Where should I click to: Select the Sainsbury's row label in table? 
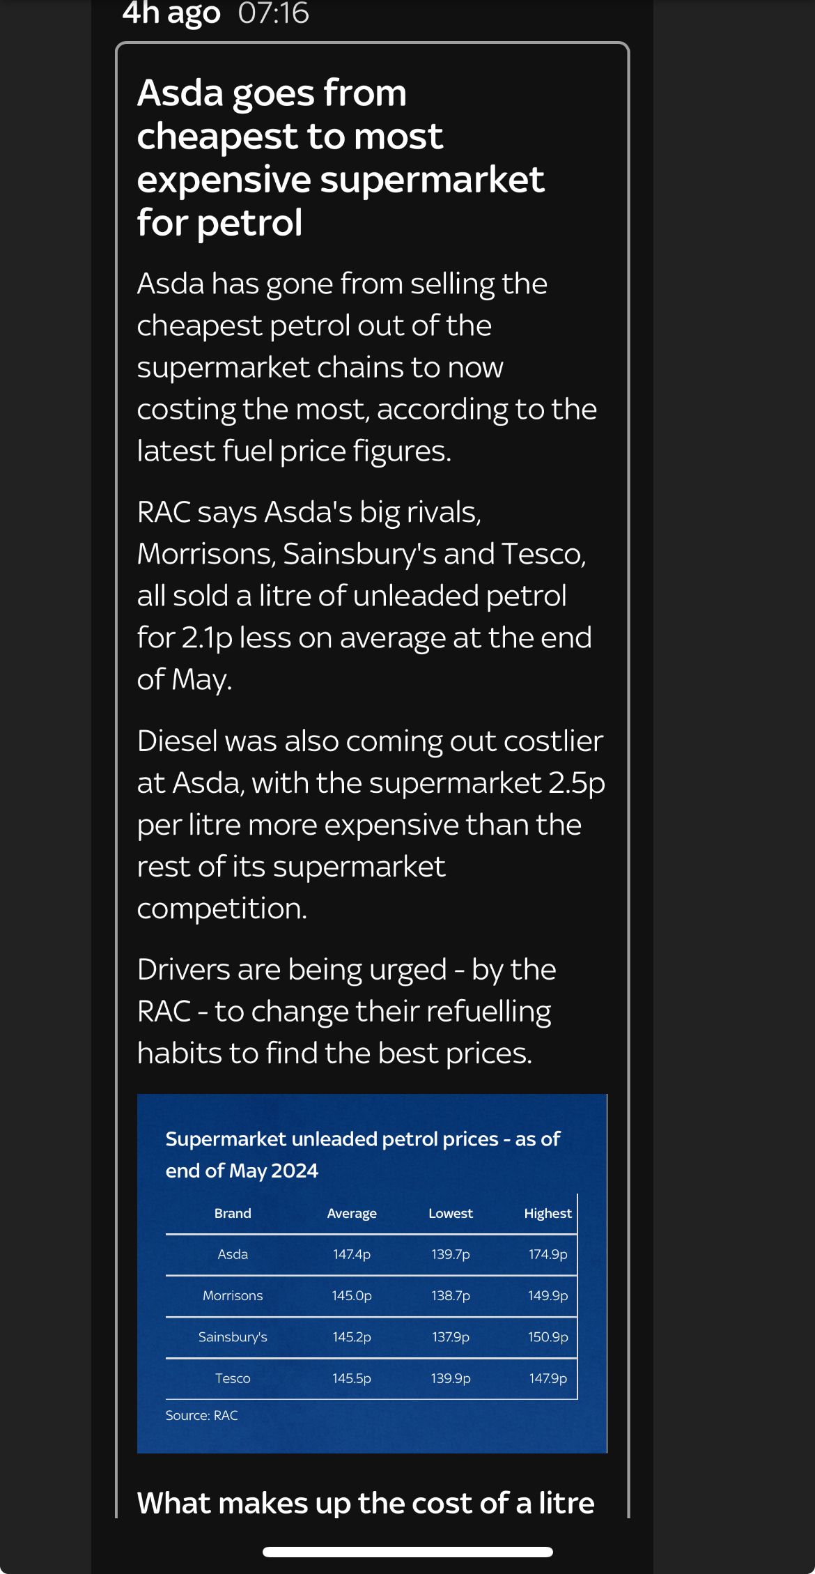233,1336
